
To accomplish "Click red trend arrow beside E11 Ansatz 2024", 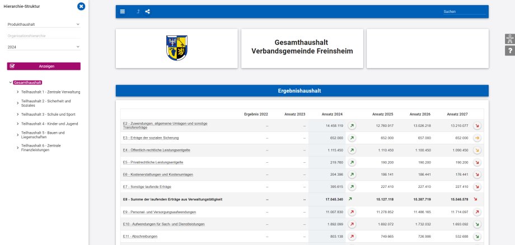I will point(352,237).
